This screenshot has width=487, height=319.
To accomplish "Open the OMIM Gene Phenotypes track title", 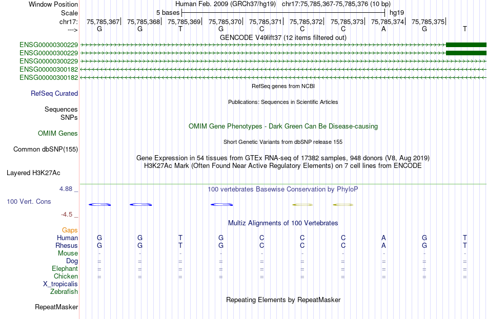I will pos(283,126).
